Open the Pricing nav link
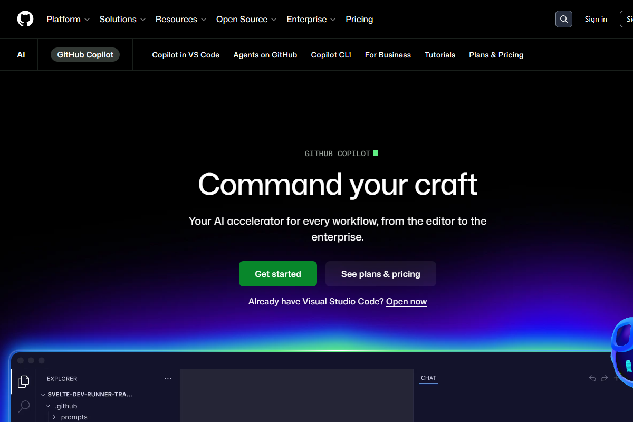The width and height of the screenshot is (633, 422). coord(359,19)
